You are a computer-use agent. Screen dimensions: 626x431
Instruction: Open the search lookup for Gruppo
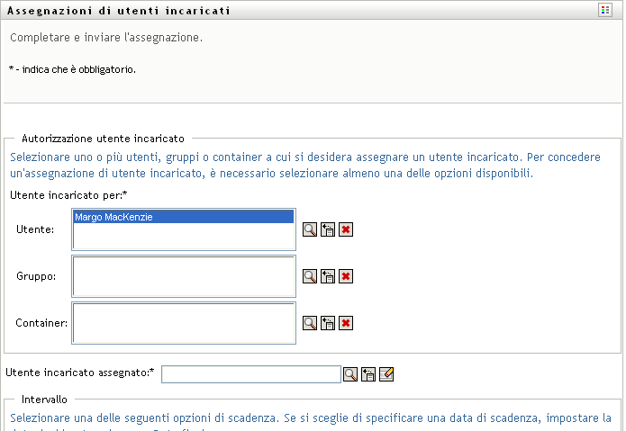(309, 276)
